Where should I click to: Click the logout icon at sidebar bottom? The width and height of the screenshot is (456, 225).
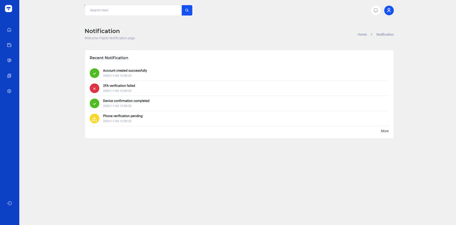click(x=9, y=203)
